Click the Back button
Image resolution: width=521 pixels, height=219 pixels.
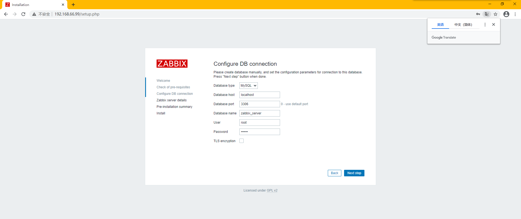tap(335, 173)
